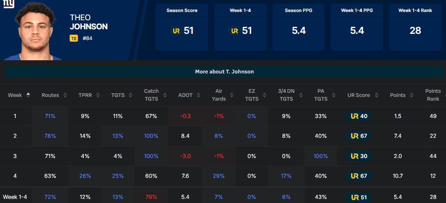This screenshot has height=203, width=446.
Task: Click the UR logo in Week 1-4 card
Action: coord(235,31)
